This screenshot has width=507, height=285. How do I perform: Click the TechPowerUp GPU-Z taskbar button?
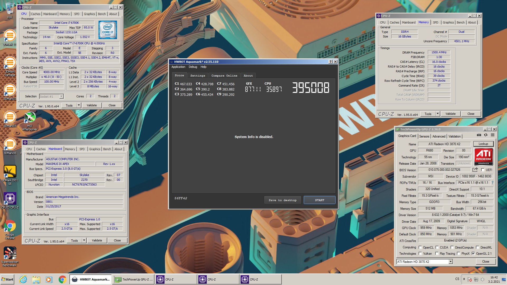point(133,279)
